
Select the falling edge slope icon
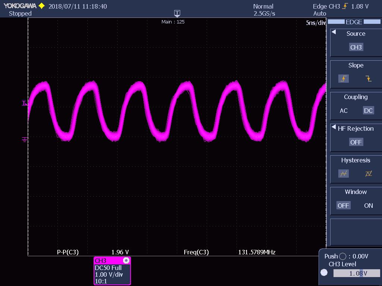point(368,79)
